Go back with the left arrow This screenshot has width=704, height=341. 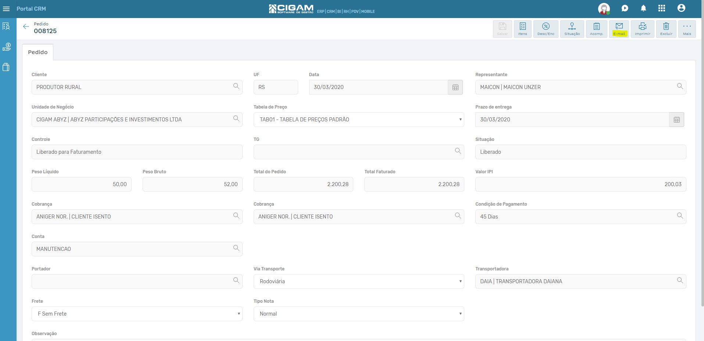click(x=26, y=26)
